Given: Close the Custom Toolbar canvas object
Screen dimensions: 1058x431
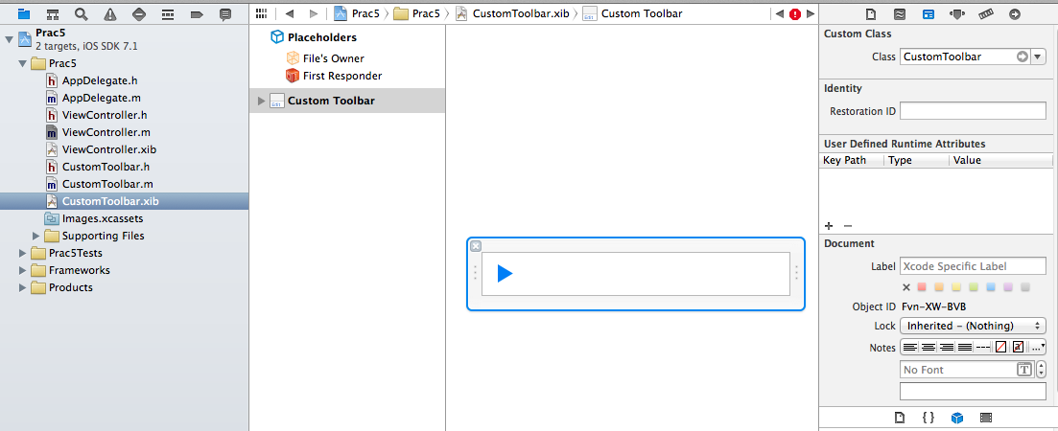Looking at the screenshot, I should tap(475, 246).
